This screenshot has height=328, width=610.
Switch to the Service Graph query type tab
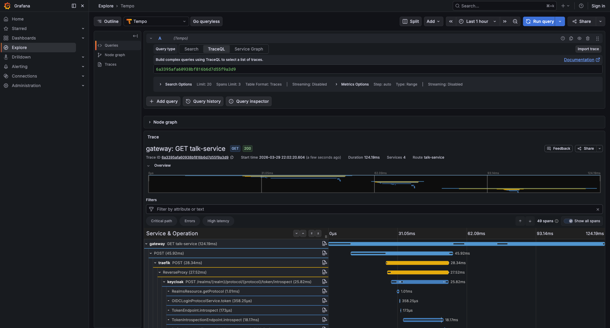click(x=249, y=49)
